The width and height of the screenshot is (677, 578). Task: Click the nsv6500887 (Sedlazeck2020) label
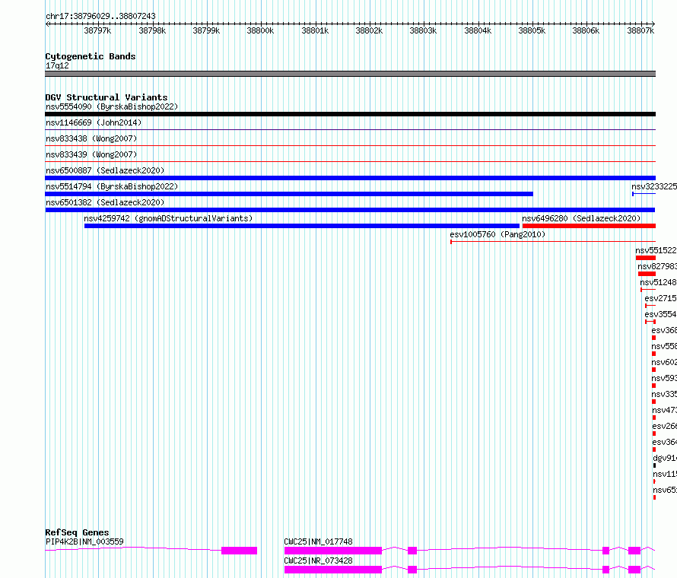(105, 170)
